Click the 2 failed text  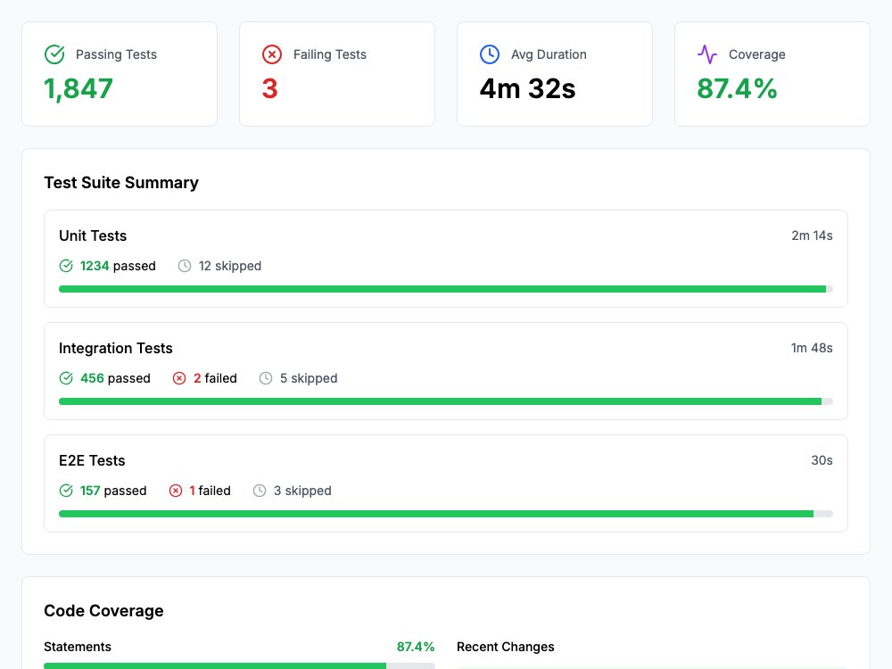coord(215,378)
